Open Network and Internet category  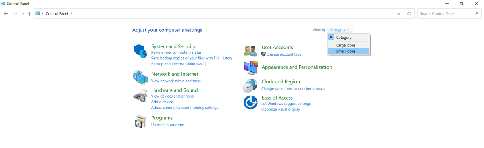click(x=175, y=74)
